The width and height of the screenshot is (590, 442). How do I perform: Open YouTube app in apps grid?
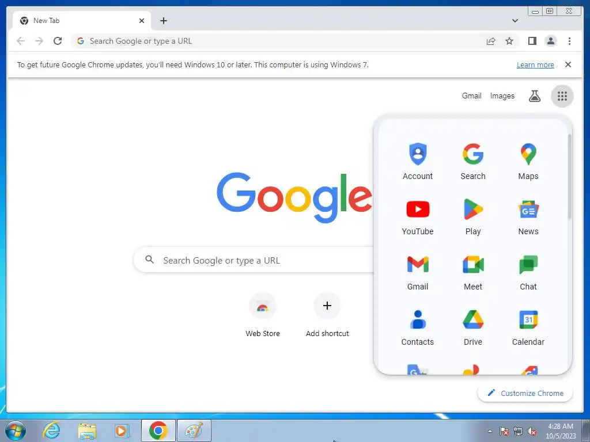point(418,216)
